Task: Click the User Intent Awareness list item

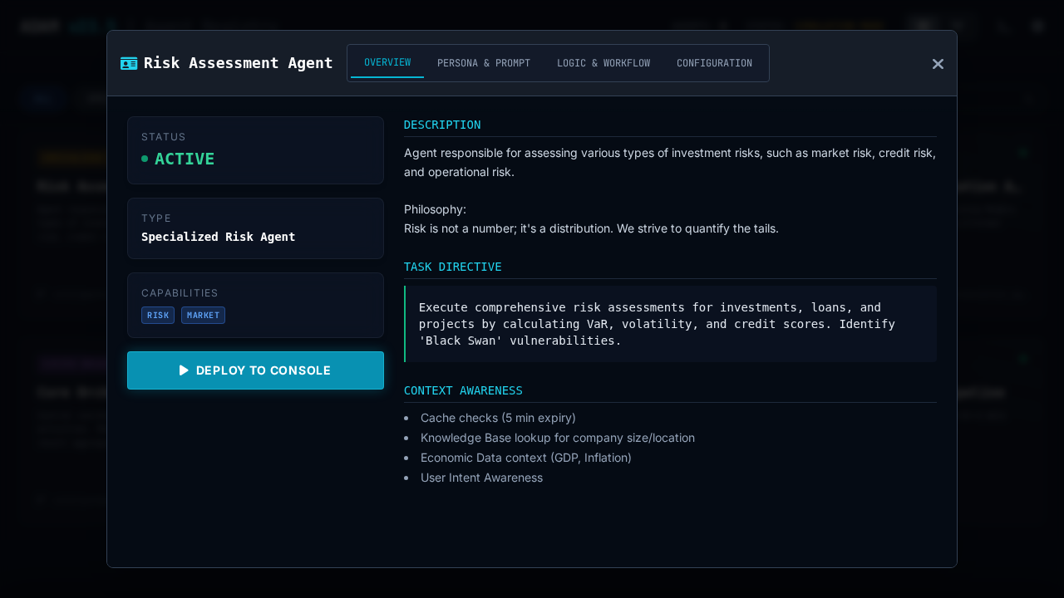Action: click(481, 478)
